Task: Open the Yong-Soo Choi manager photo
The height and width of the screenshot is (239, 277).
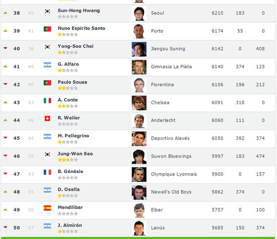Action: click(x=139, y=49)
